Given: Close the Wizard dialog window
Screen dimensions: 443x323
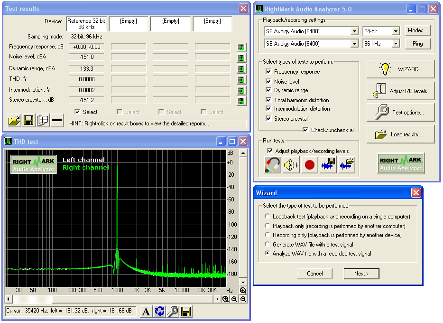Looking at the screenshot, I should pyautogui.click(x=416, y=193).
